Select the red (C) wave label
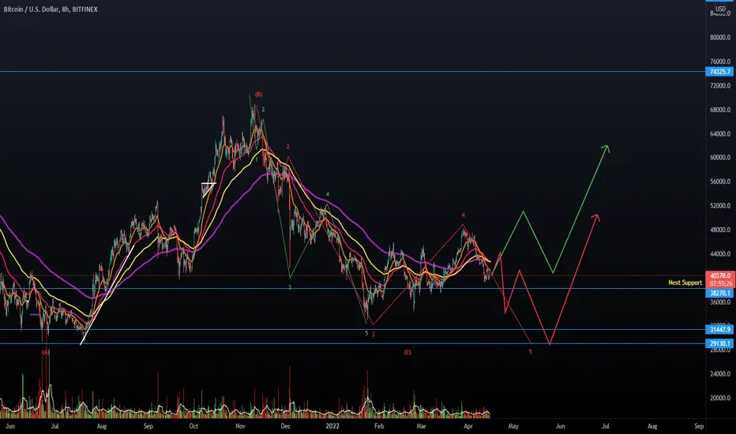Viewport: 736px width, 434px height. tap(407, 353)
